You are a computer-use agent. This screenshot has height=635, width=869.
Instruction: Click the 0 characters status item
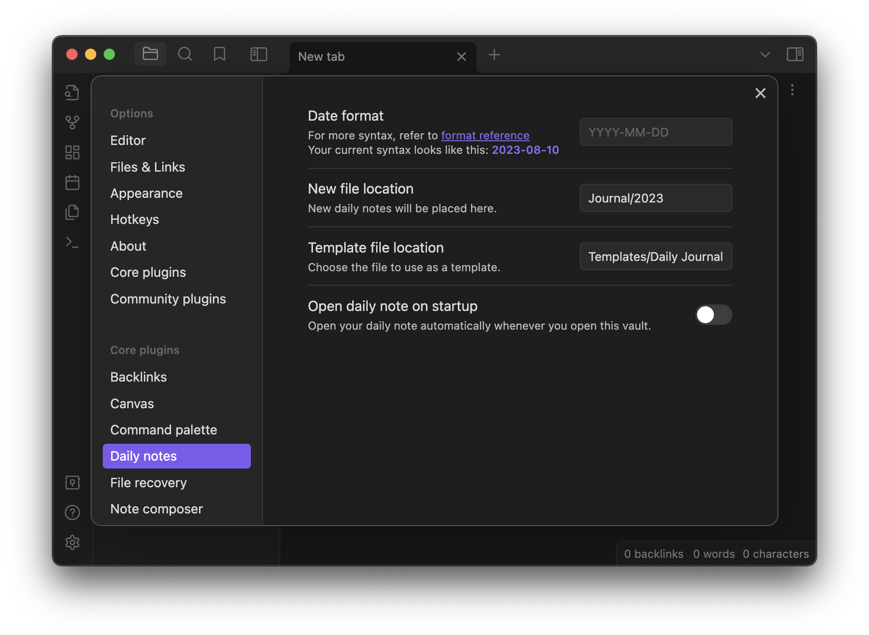coord(776,554)
